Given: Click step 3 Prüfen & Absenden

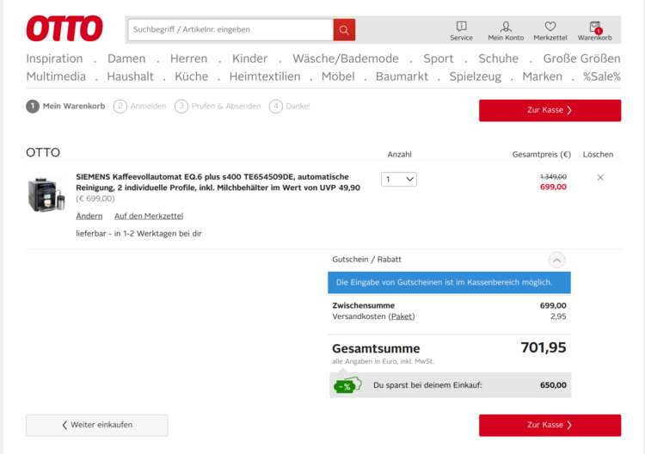Looking at the screenshot, I should tap(218, 106).
